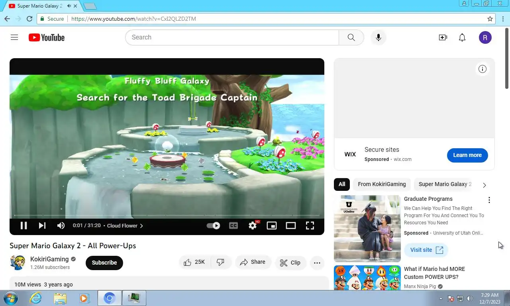Screen dimensions: 510x306
Task: Open Windows Media Player from the taskbar
Action: click(84, 298)
